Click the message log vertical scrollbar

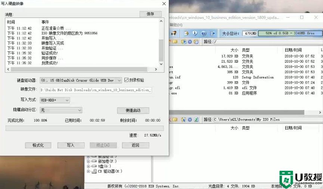pyautogui.click(x=161, y=42)
